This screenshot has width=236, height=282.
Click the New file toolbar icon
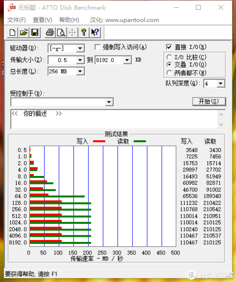click(13, 33)
